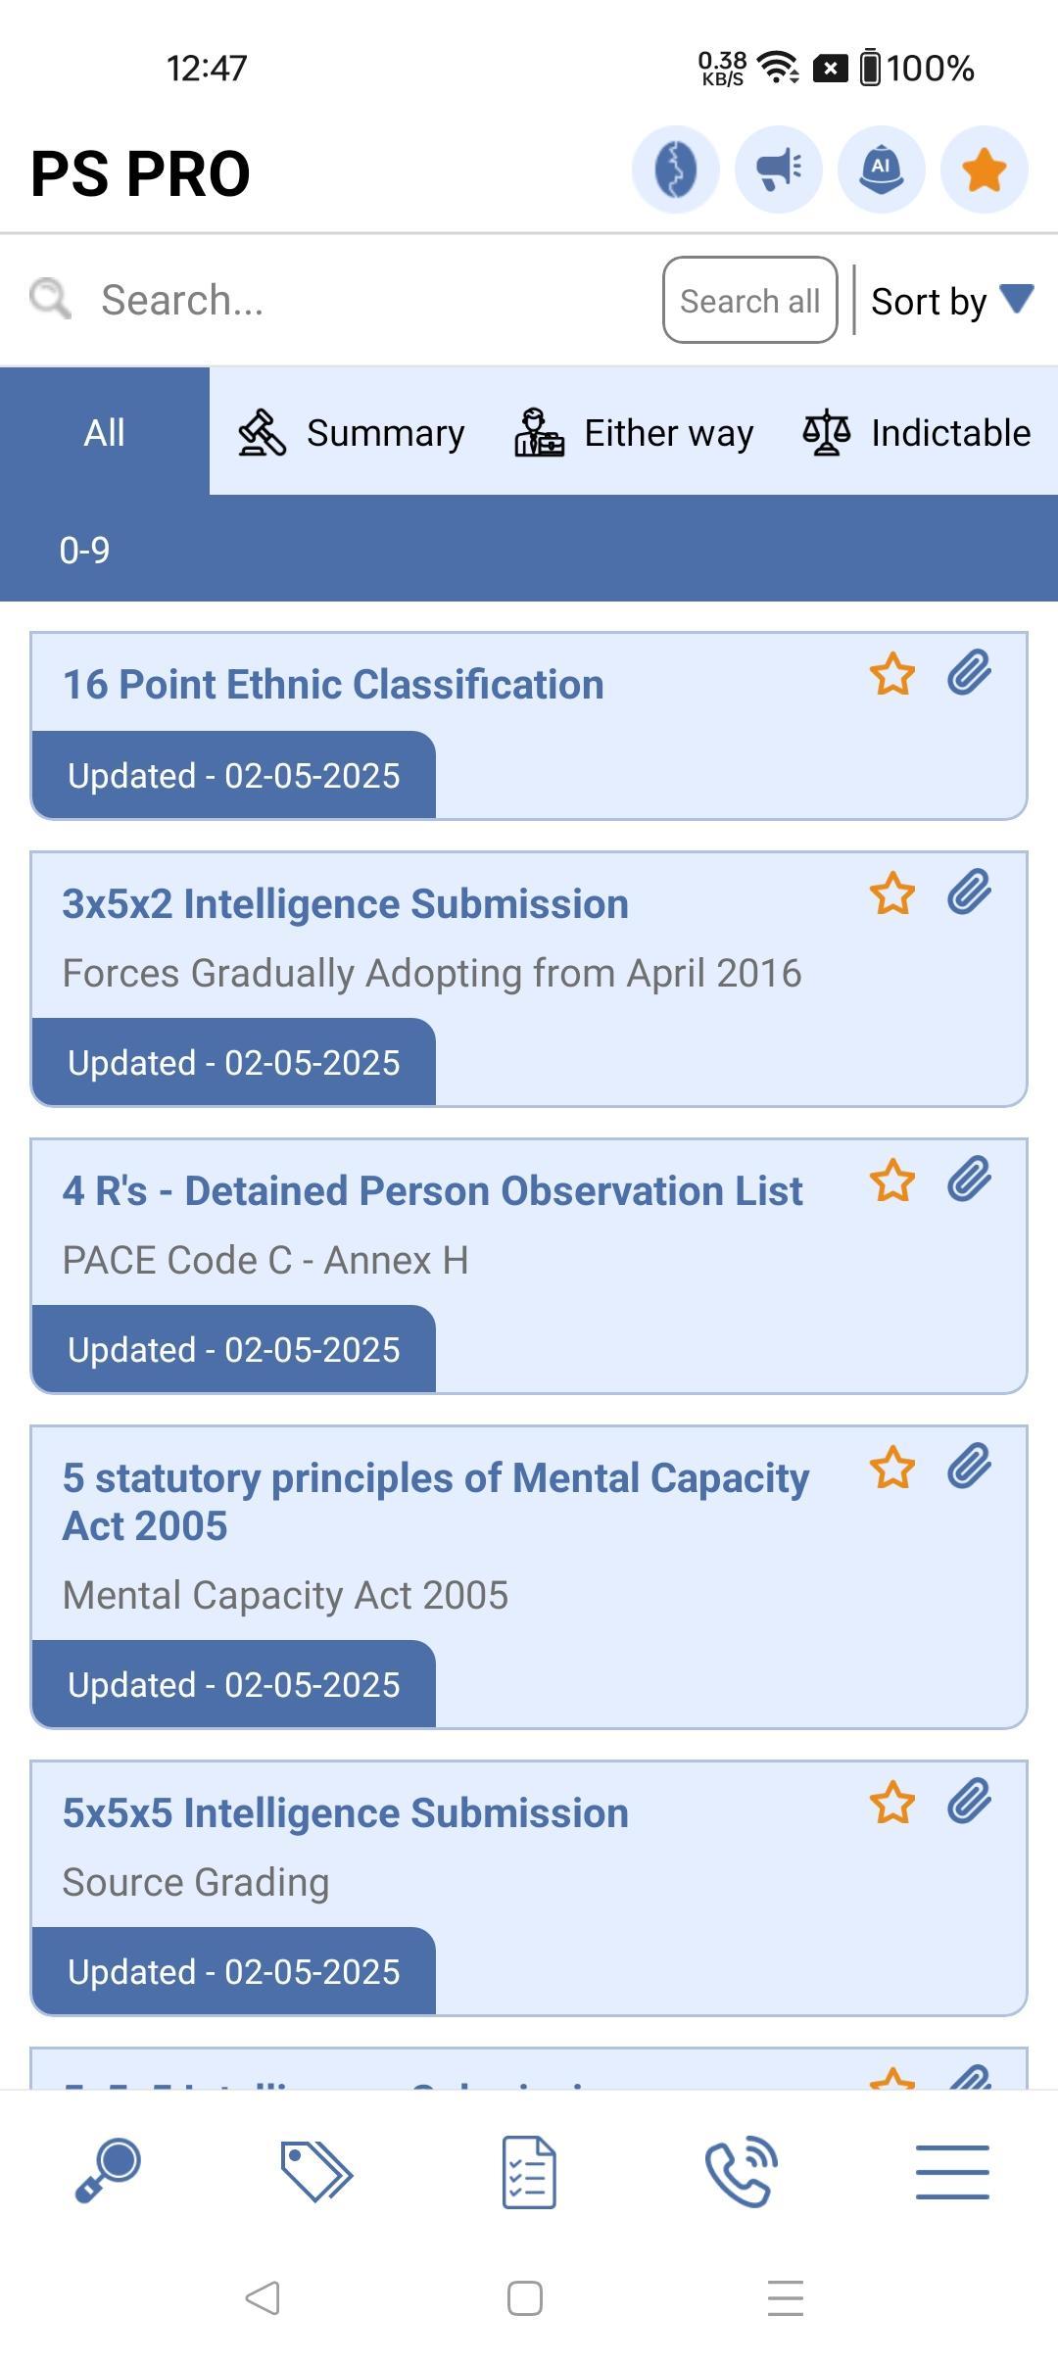This screenshot has width=1058, height=2363.
Task: Open attachment for 5 statutory principles entry
Action: [969, 1468]
